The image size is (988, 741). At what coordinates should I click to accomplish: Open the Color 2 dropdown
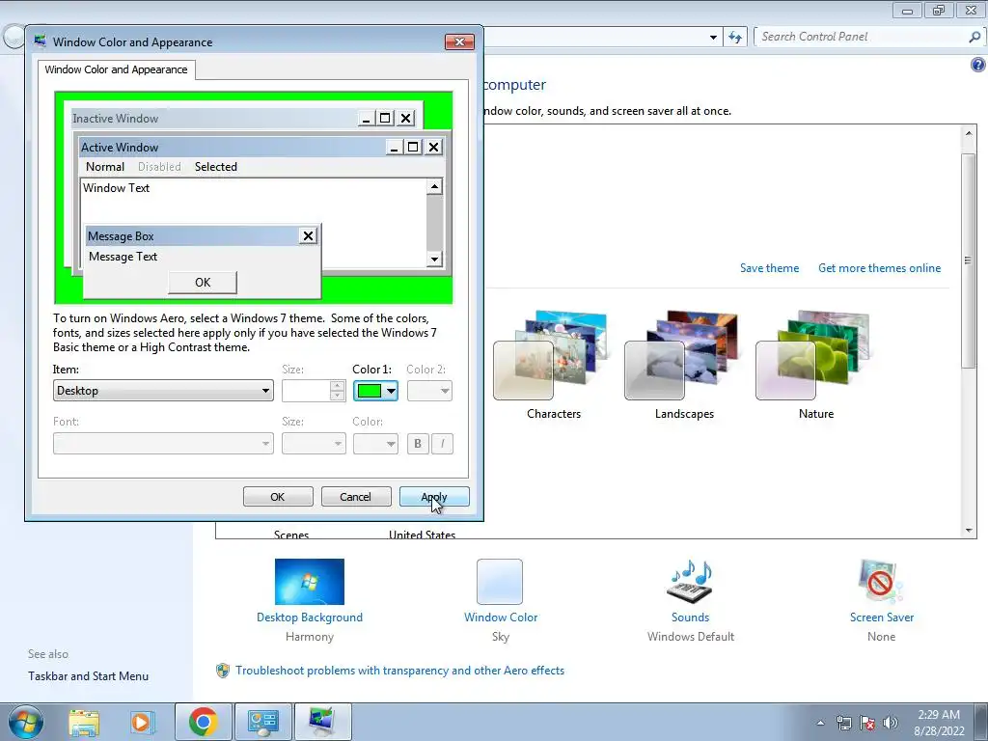tap(429, 391)
